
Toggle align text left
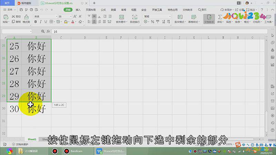[x=89, y=22]
